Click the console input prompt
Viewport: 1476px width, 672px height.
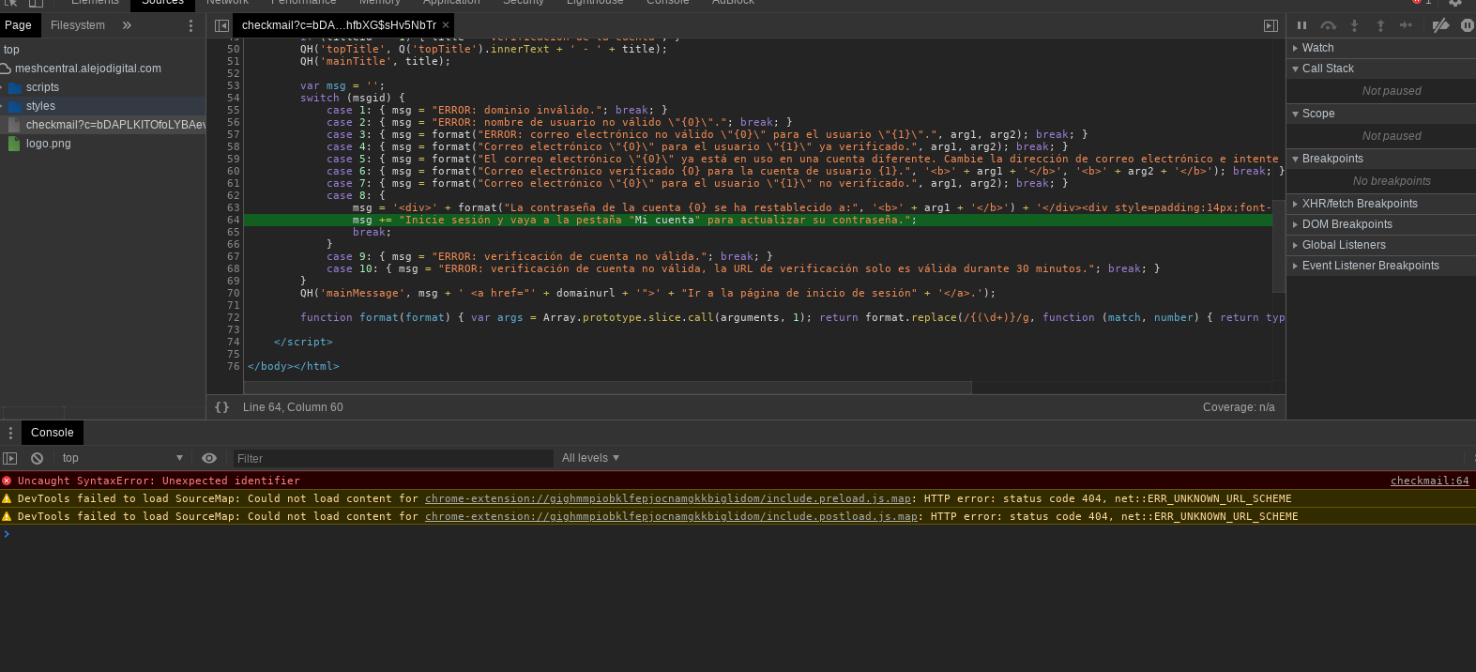738,534
